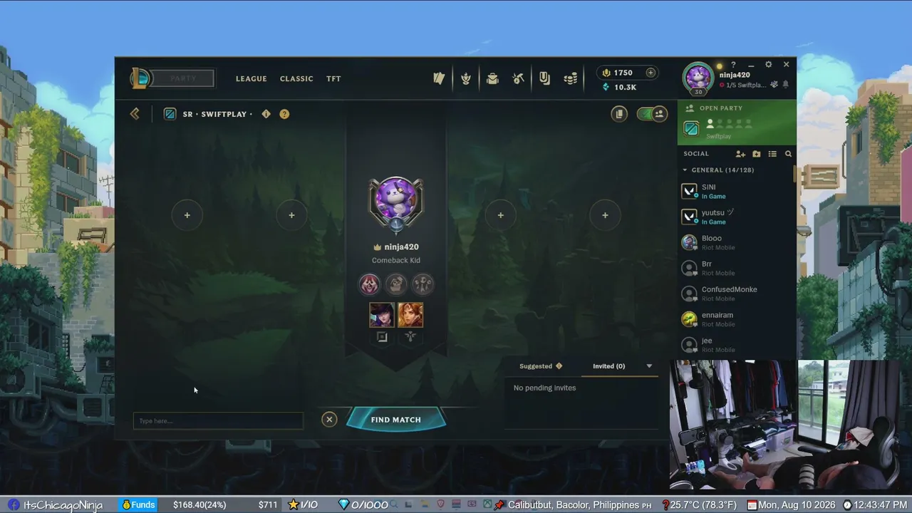Open the friends list view options icon
Viewport: 912px width, 513px height.
pyautogui.click(x=772, y=154)
